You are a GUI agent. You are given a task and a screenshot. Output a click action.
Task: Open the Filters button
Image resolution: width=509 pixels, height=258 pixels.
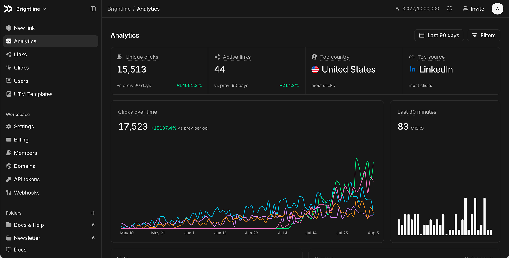click(x=484, y=35)
